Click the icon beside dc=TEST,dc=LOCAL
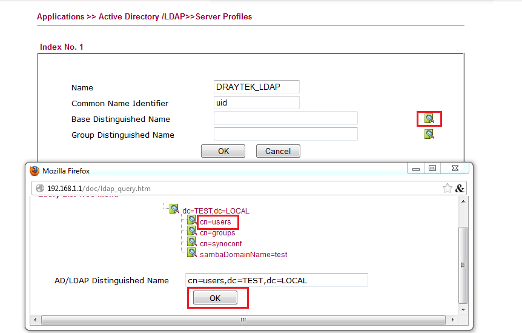The height and width of the screenshot is (333, 522). [174, 210]
